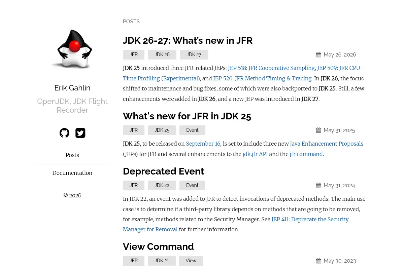
Task: Open the 'Deprecated Event' post title
Action: coord(163,171)
